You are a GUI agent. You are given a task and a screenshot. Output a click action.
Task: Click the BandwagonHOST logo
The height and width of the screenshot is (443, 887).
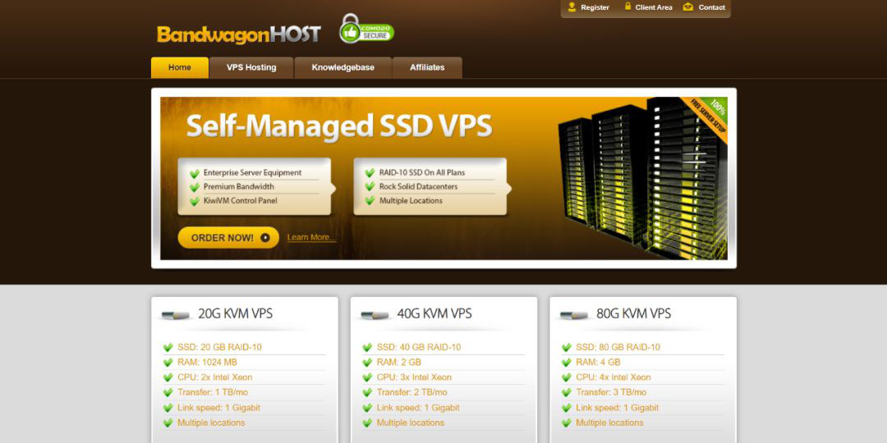pos(239,34)
